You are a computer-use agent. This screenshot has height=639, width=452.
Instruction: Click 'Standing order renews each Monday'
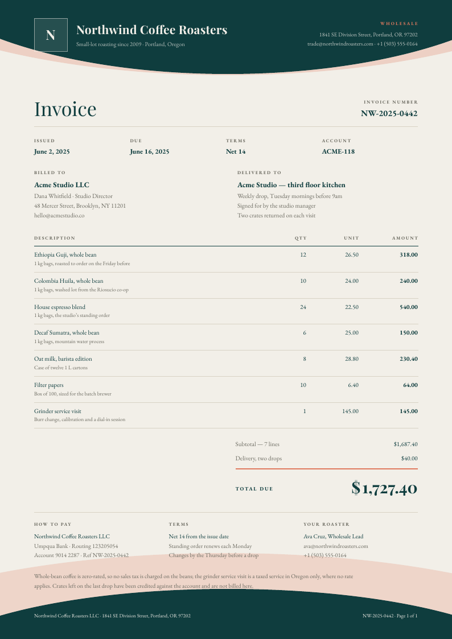pyautogui.click(x=210, y=546)
